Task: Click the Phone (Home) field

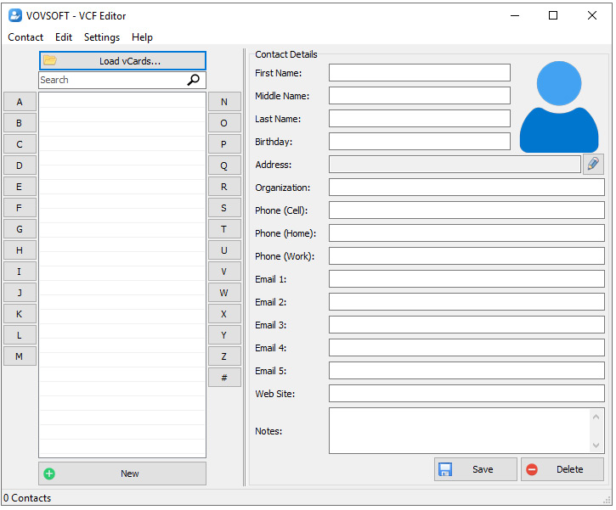Action: click(466, 233)
